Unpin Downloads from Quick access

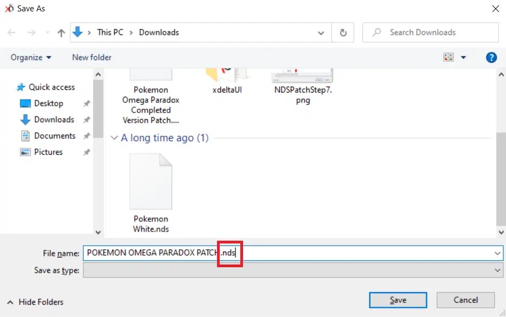86,120
